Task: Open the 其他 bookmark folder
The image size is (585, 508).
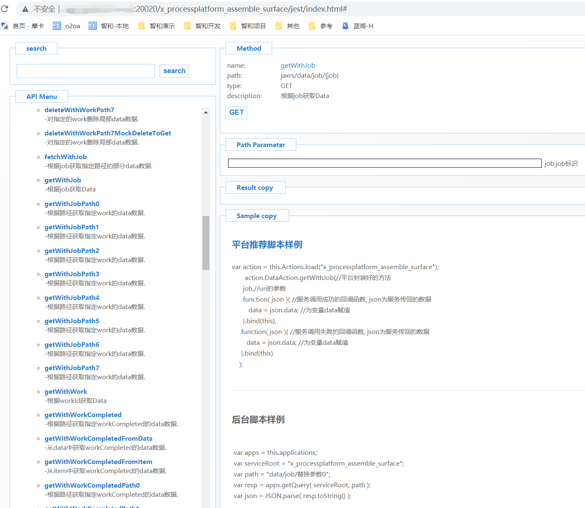Action: 288,26
